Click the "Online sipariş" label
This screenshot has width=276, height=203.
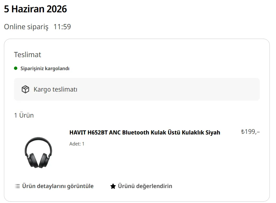click(x=26, y=27)
